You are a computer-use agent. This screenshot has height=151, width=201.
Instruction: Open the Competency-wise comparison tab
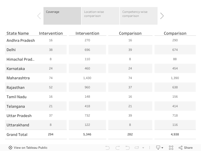tap(139, 16)
